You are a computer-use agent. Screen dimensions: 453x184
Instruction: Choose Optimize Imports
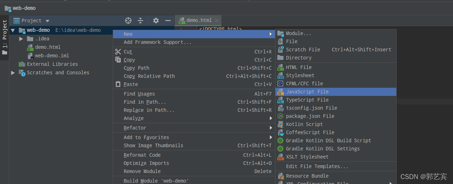click(194, 163)
